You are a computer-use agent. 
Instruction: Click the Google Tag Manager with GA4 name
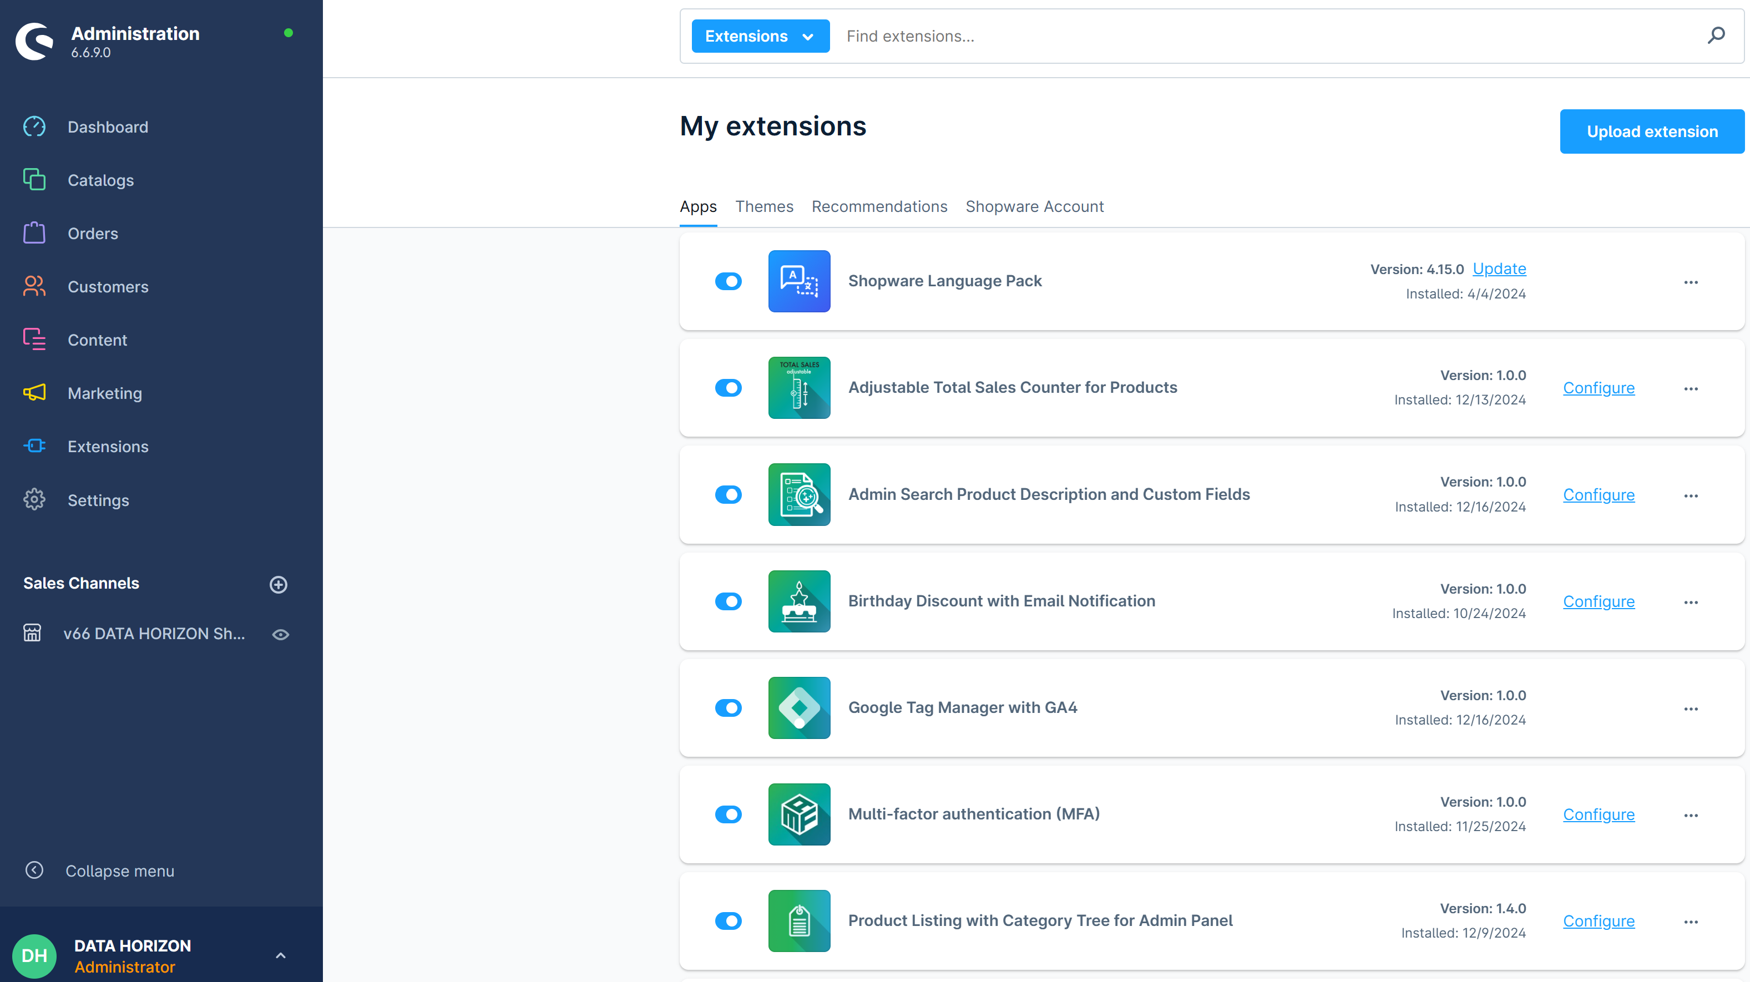(962, 707)
